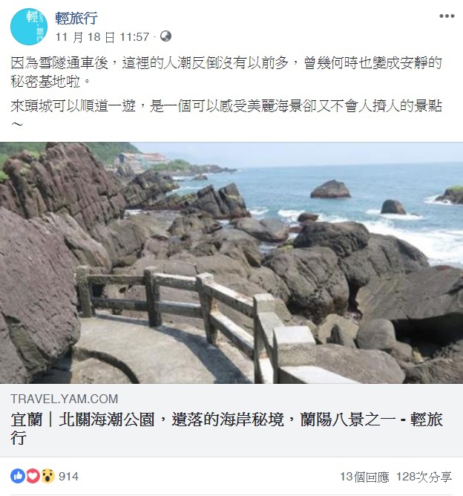Show the 13個回應 comments
The height and width of the screenshot is (496, 463).
[x=364, y=477]
